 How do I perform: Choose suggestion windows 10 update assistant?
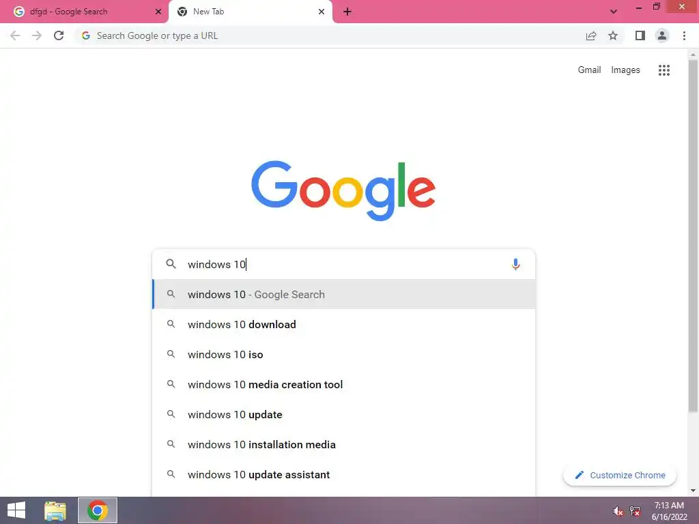tap(344, 475)
